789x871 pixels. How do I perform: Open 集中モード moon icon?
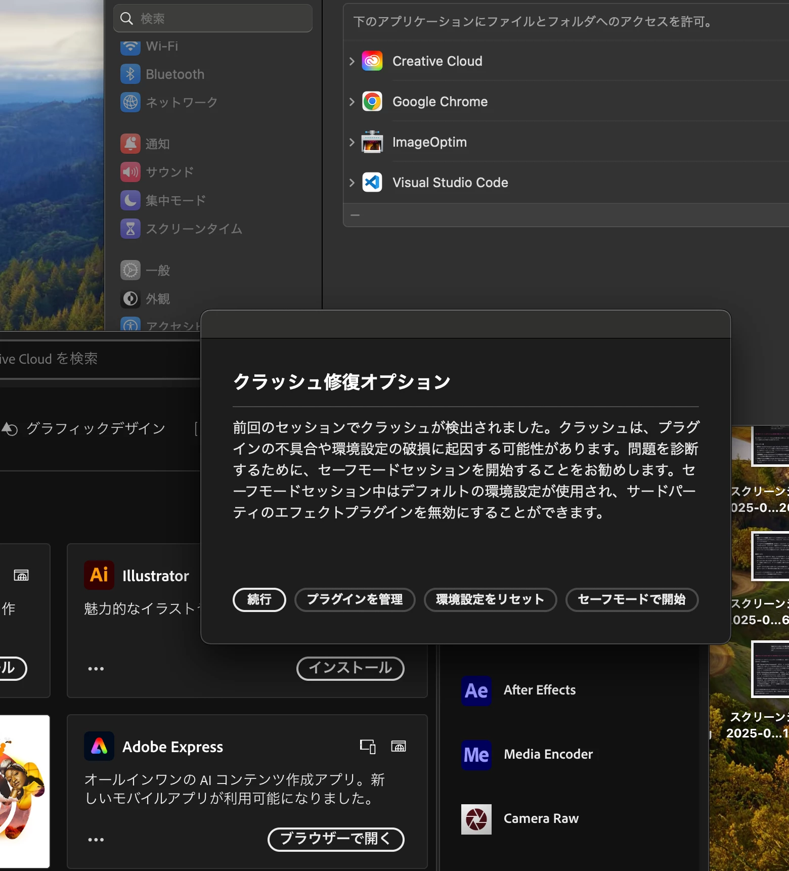(130, 200)
